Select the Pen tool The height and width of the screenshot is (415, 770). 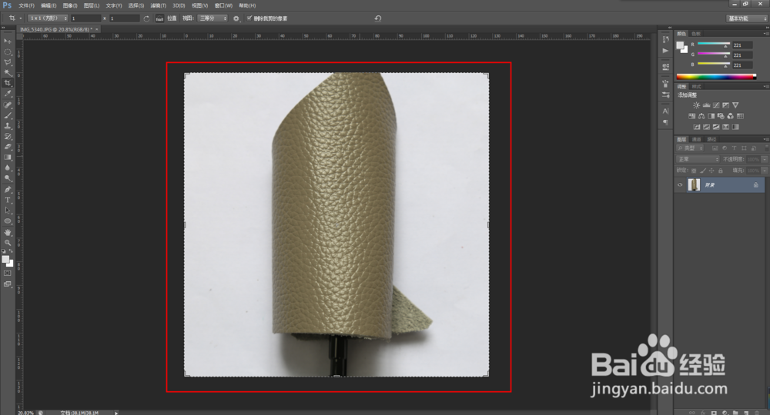pyautogui.click(x=8, y=190)
